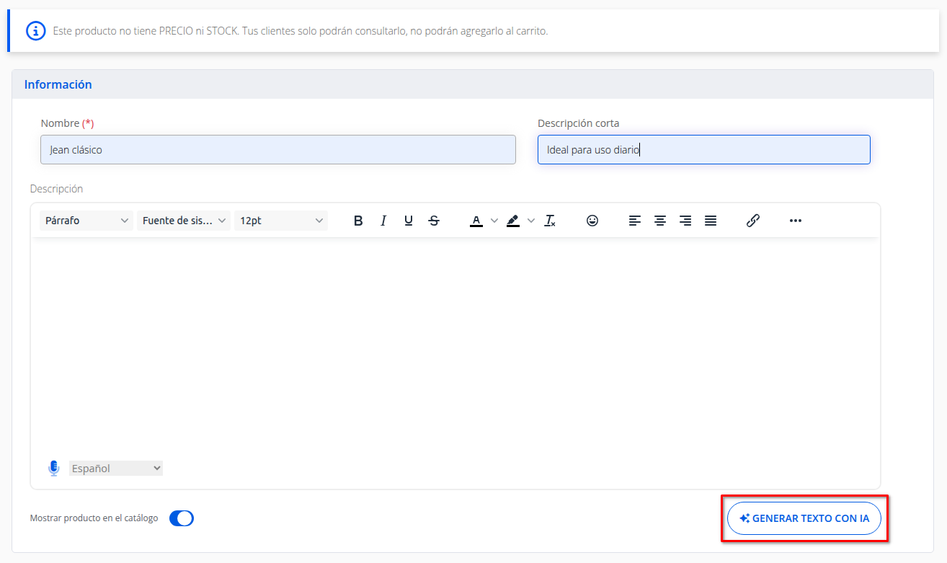Show more toolbar options (three dots)
Image resolution: width=947 pixels, height=563 pixels.
tap(796, 221)
